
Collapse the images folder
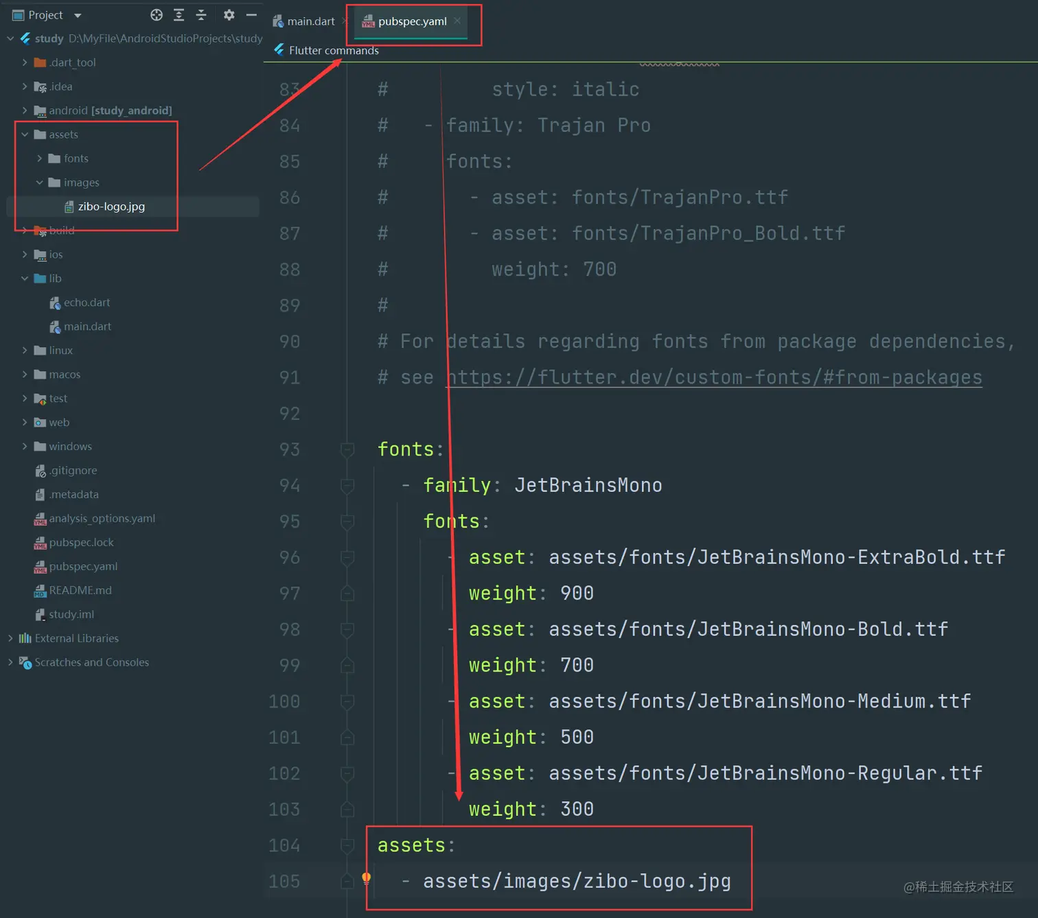tap(40, 183)
